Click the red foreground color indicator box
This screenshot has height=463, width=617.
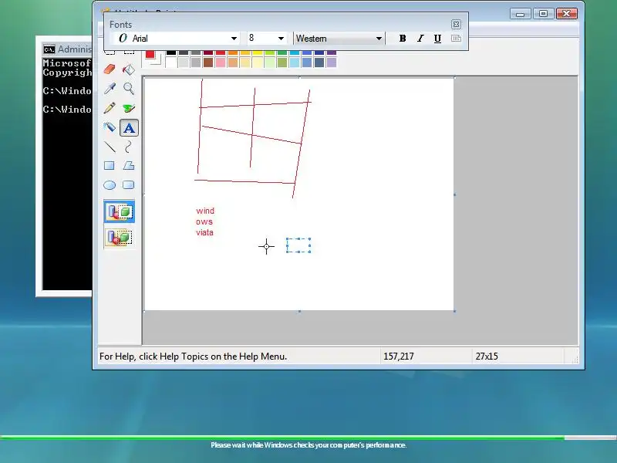[150, 55]
